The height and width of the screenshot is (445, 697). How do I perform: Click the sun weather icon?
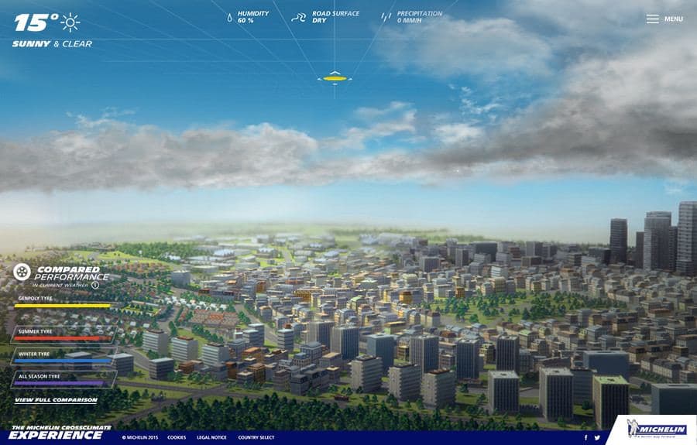70,22
